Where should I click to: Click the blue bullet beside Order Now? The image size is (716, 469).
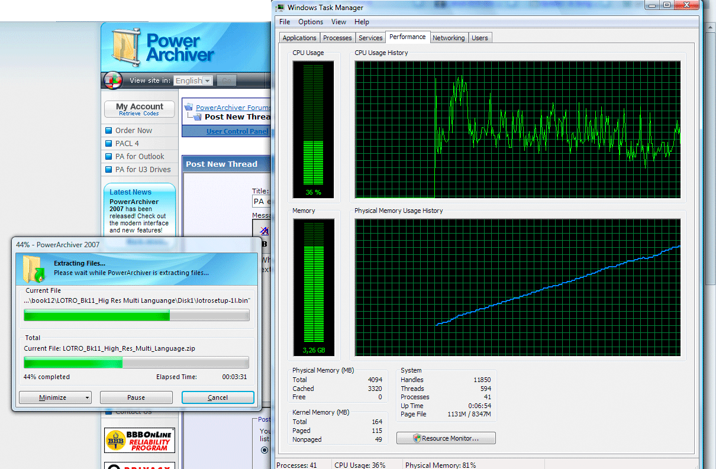click(108, 131)
